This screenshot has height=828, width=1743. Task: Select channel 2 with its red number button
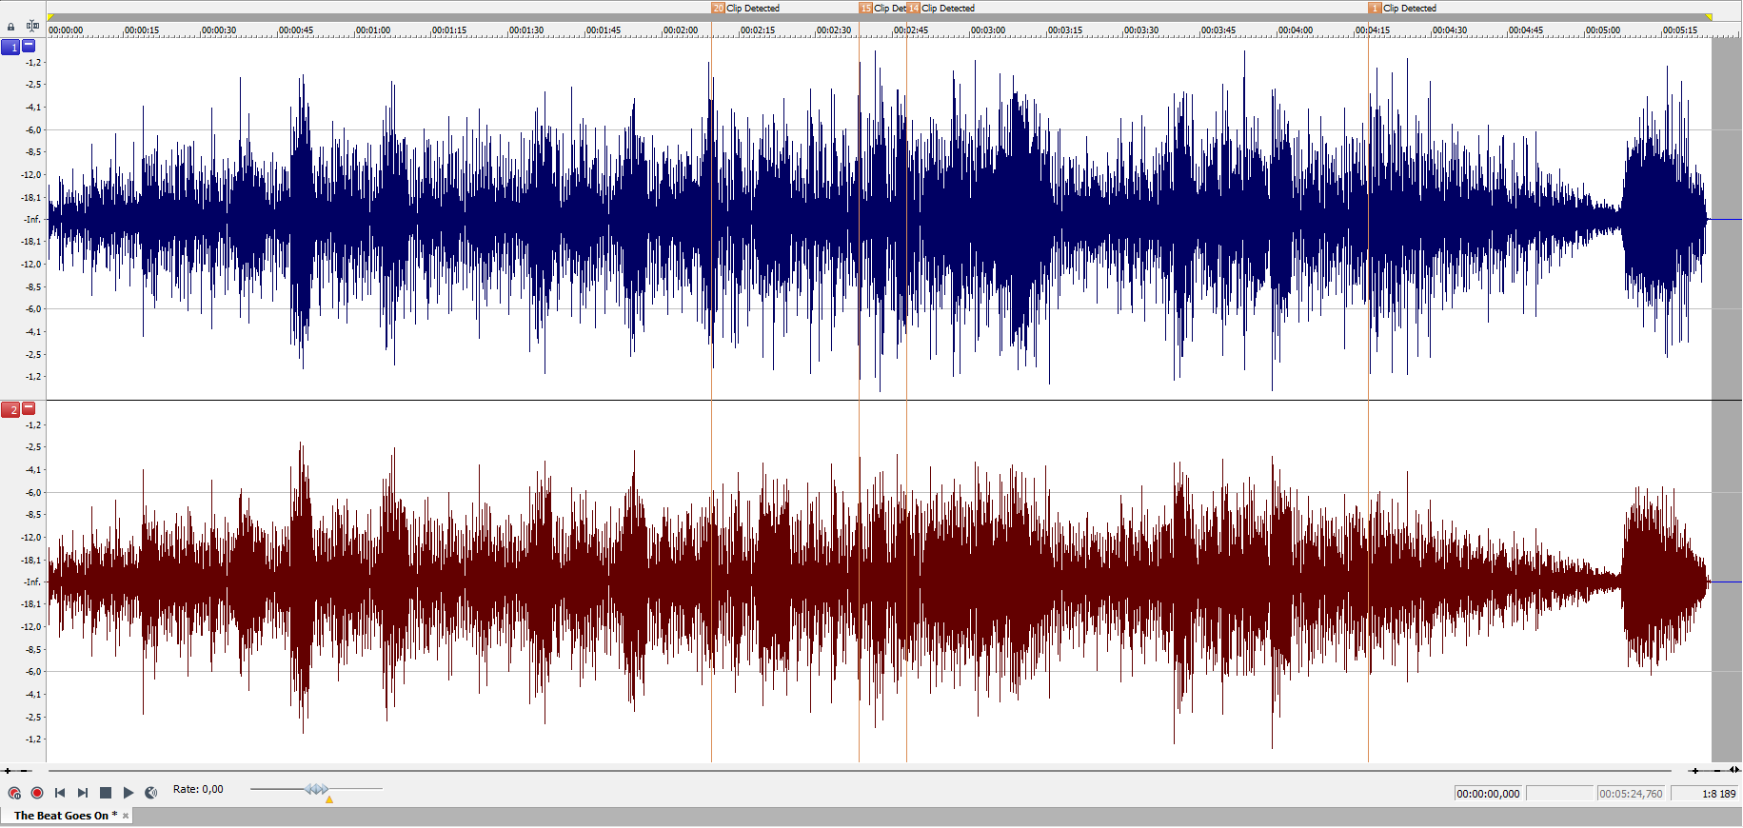click(x=10, y=410)
